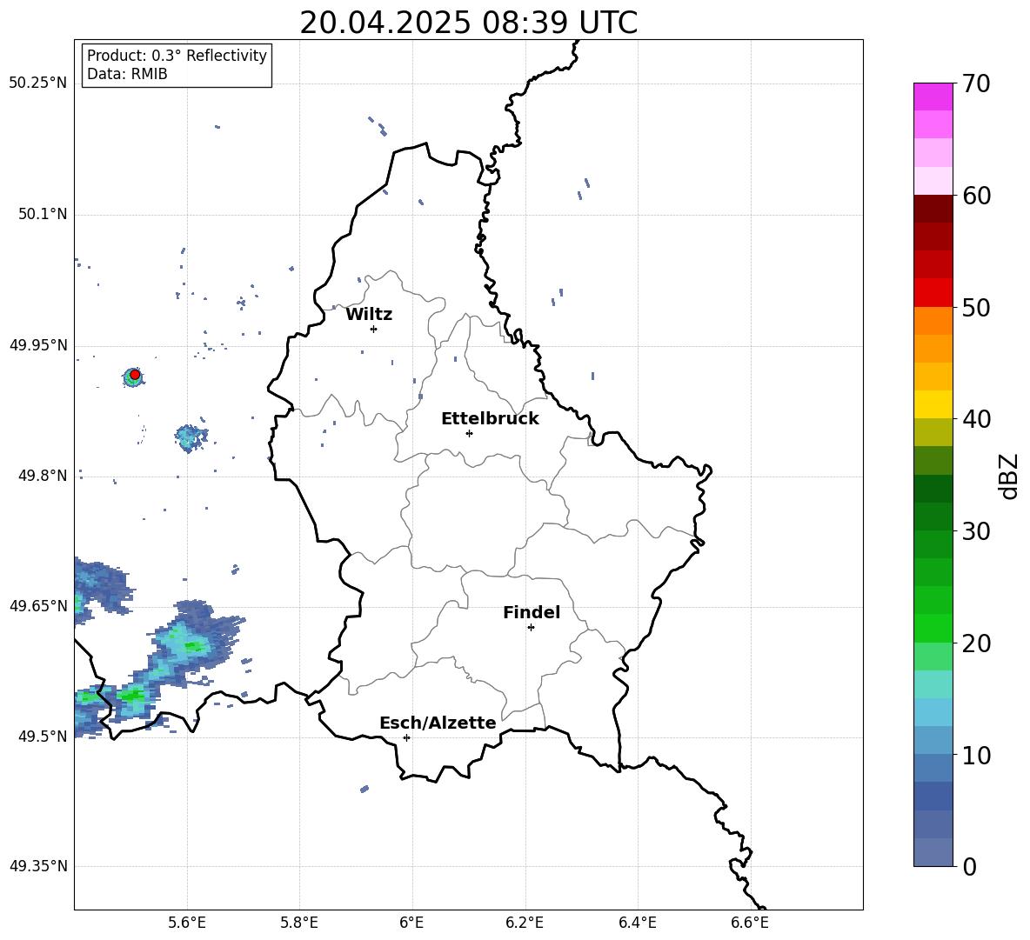Click the Esch/Alzette city label
The image size is (1030, 940).
pyautogui.click(x=438, y=723)
